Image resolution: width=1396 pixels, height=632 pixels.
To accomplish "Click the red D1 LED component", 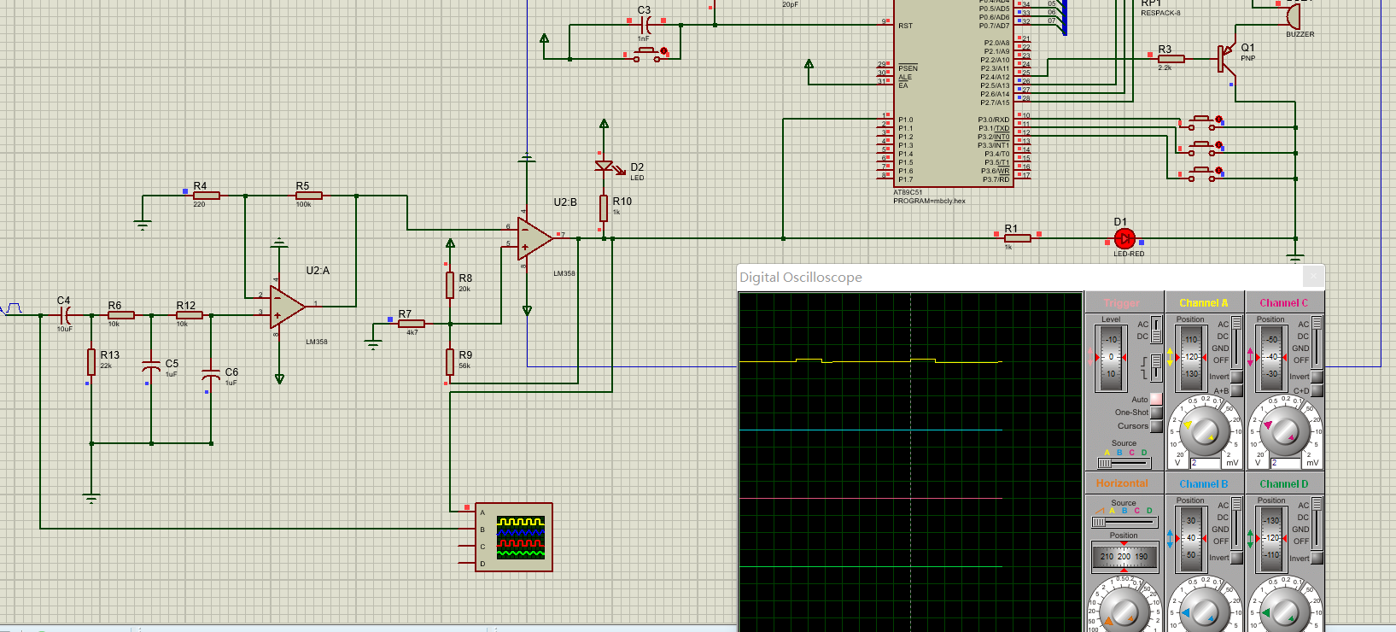I will [1124, 239].
